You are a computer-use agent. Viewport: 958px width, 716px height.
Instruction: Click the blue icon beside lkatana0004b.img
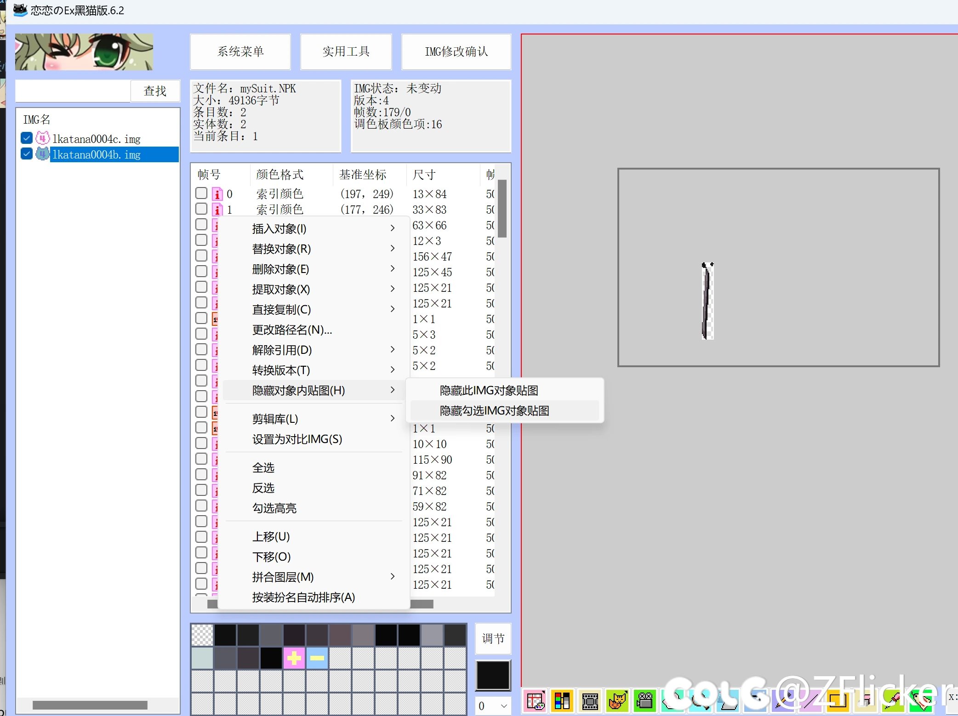(x=42, y=154)
